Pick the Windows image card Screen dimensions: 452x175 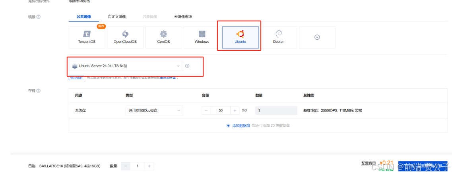coord(202,37)
